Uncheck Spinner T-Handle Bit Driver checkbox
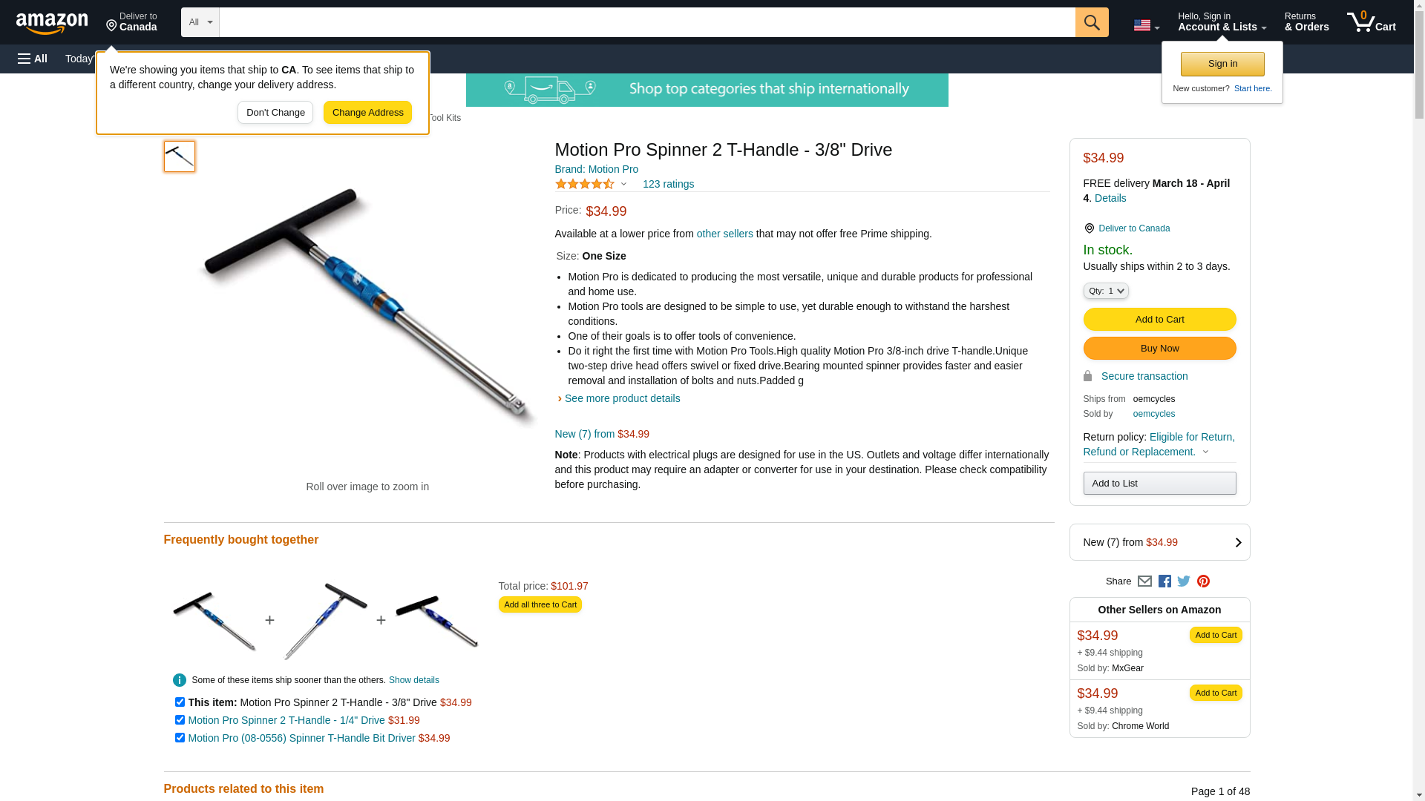 click(x=180, y=737)
